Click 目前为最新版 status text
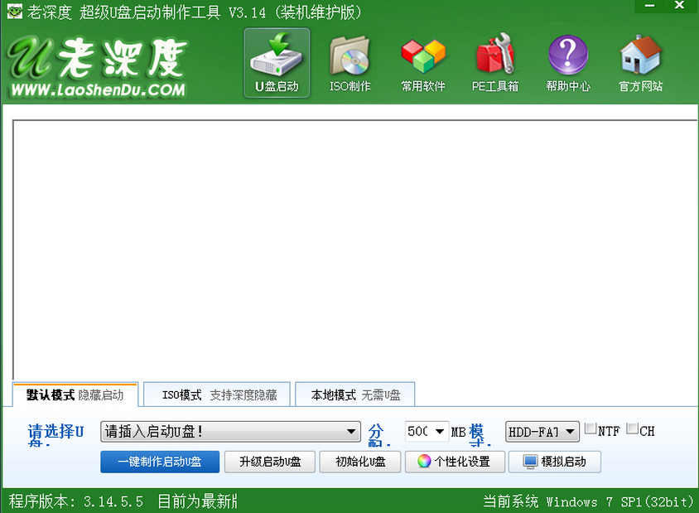 click(x=197, y=501)
